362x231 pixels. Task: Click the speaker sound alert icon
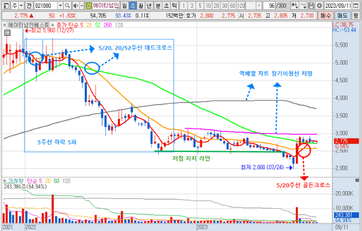(x=76, y=5)
